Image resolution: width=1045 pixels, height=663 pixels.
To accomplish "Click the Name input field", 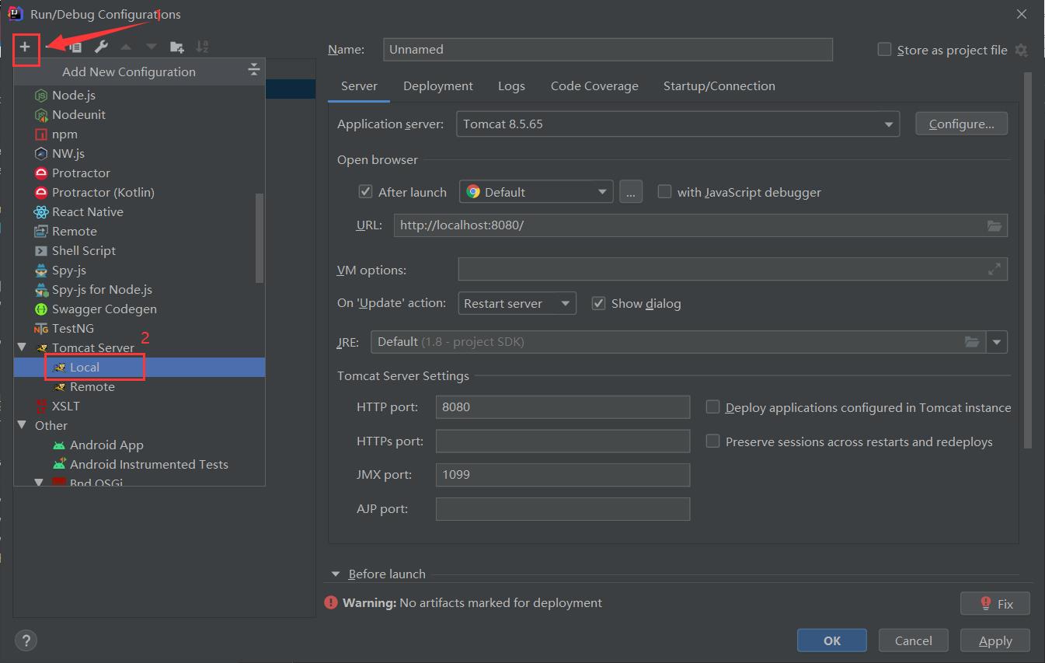I will (608, 49).
